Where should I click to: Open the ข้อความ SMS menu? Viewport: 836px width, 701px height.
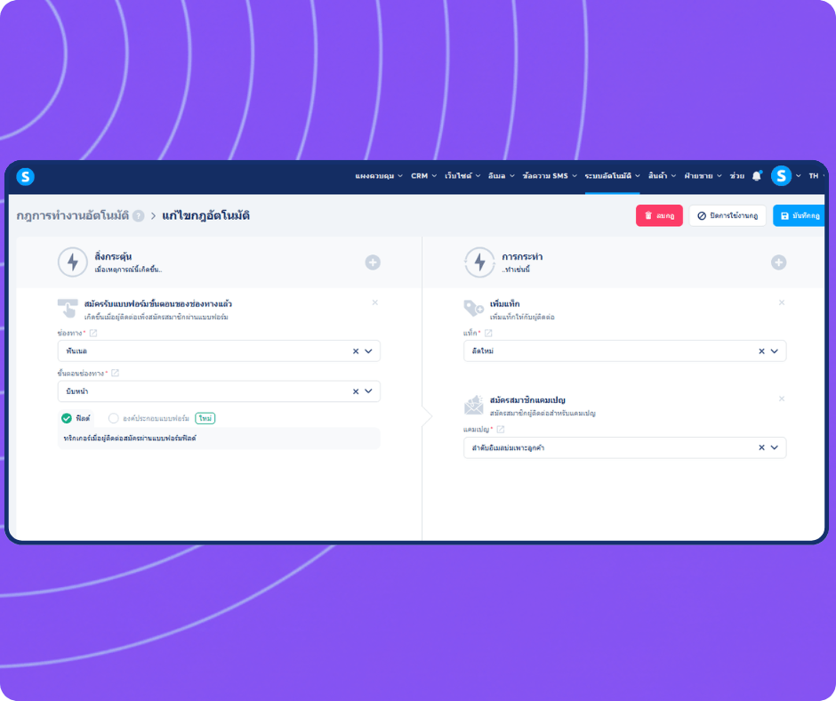(550, 176)
